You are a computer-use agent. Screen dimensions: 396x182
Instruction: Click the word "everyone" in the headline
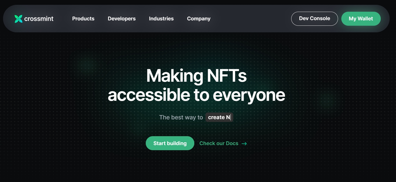click(249, 95)
